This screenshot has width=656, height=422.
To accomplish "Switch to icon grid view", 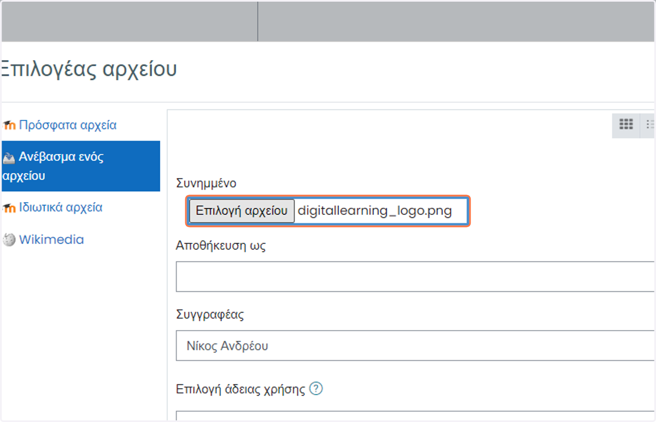I will 626,125.
